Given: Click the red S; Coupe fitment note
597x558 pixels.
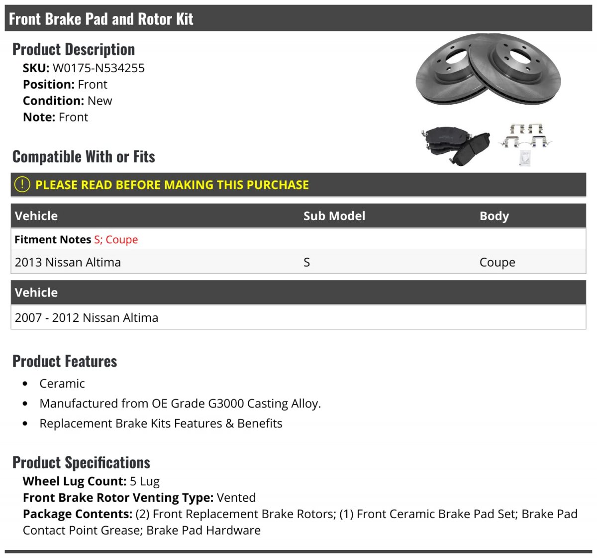Looking at the screenshot, I should click(x=116, y=240).
